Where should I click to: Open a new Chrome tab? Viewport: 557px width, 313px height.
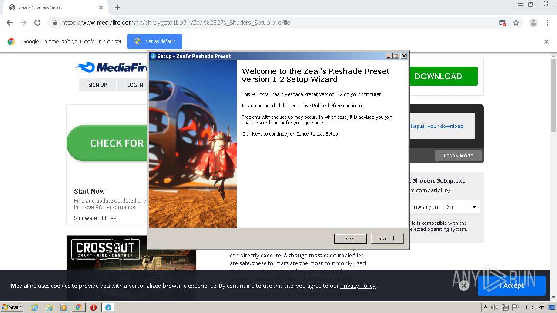[x=117, y=7]
